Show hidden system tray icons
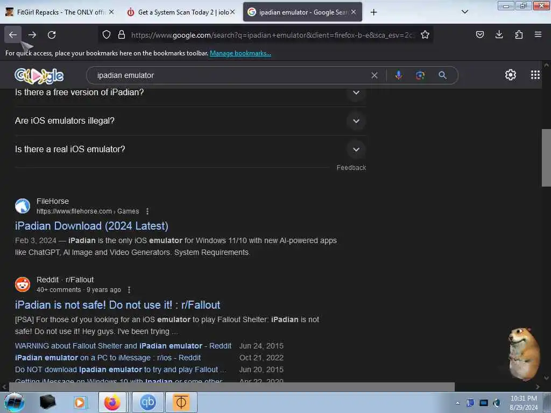Viewport: 551px width, 413px height. [457, 403]
